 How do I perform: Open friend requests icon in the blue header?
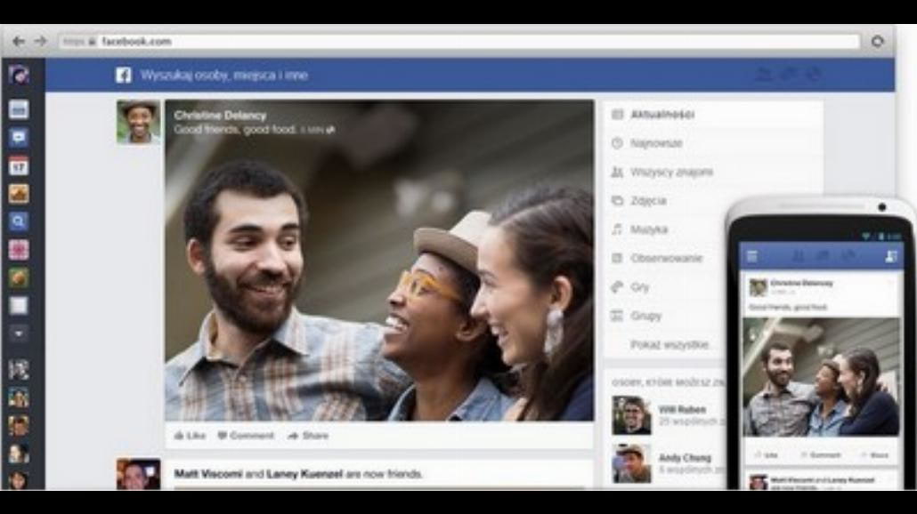click(x=763, y=75)
